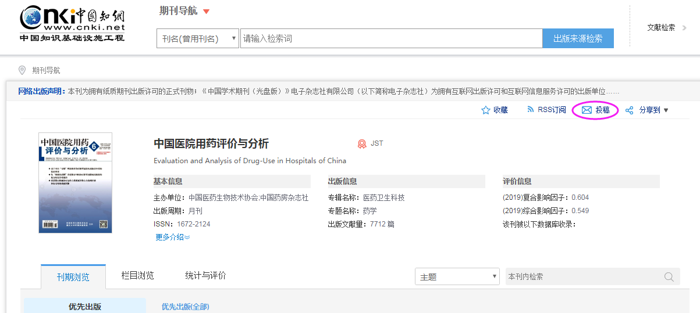Click the 投稿 envelope icon

tap(587, 110)
